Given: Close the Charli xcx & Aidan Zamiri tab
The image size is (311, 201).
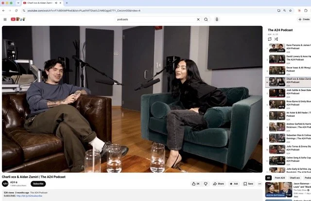Looking at the screenshot, I should (x=60, y=3).
